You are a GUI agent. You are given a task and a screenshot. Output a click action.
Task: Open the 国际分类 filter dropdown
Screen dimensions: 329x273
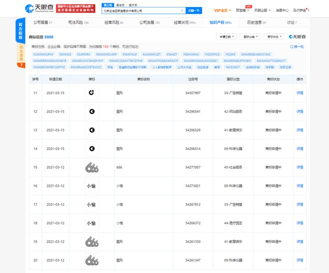click(x=250, y=37)
